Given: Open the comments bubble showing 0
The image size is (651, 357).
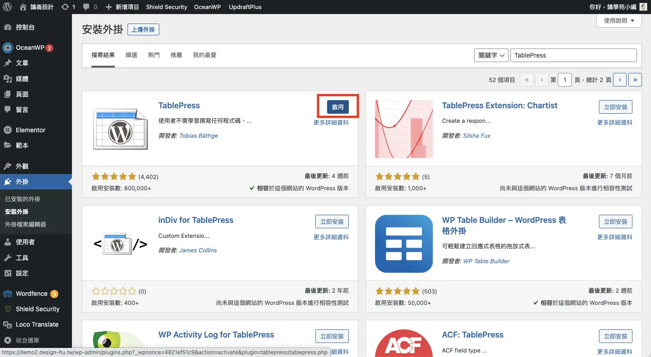Looking at the screenshot, I should click(90, 7).
